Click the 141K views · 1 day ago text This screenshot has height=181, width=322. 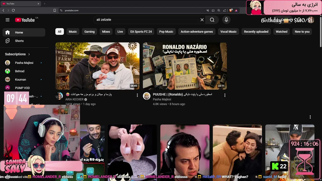pyautogui.click(x=80, y=104)
